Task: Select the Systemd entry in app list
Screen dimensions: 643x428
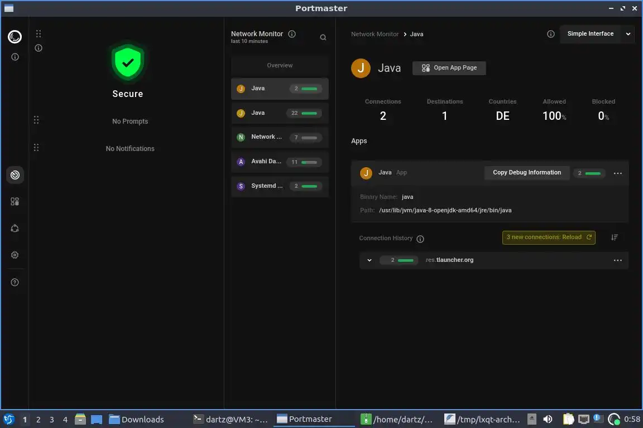Action: click(x=280, y=186)
